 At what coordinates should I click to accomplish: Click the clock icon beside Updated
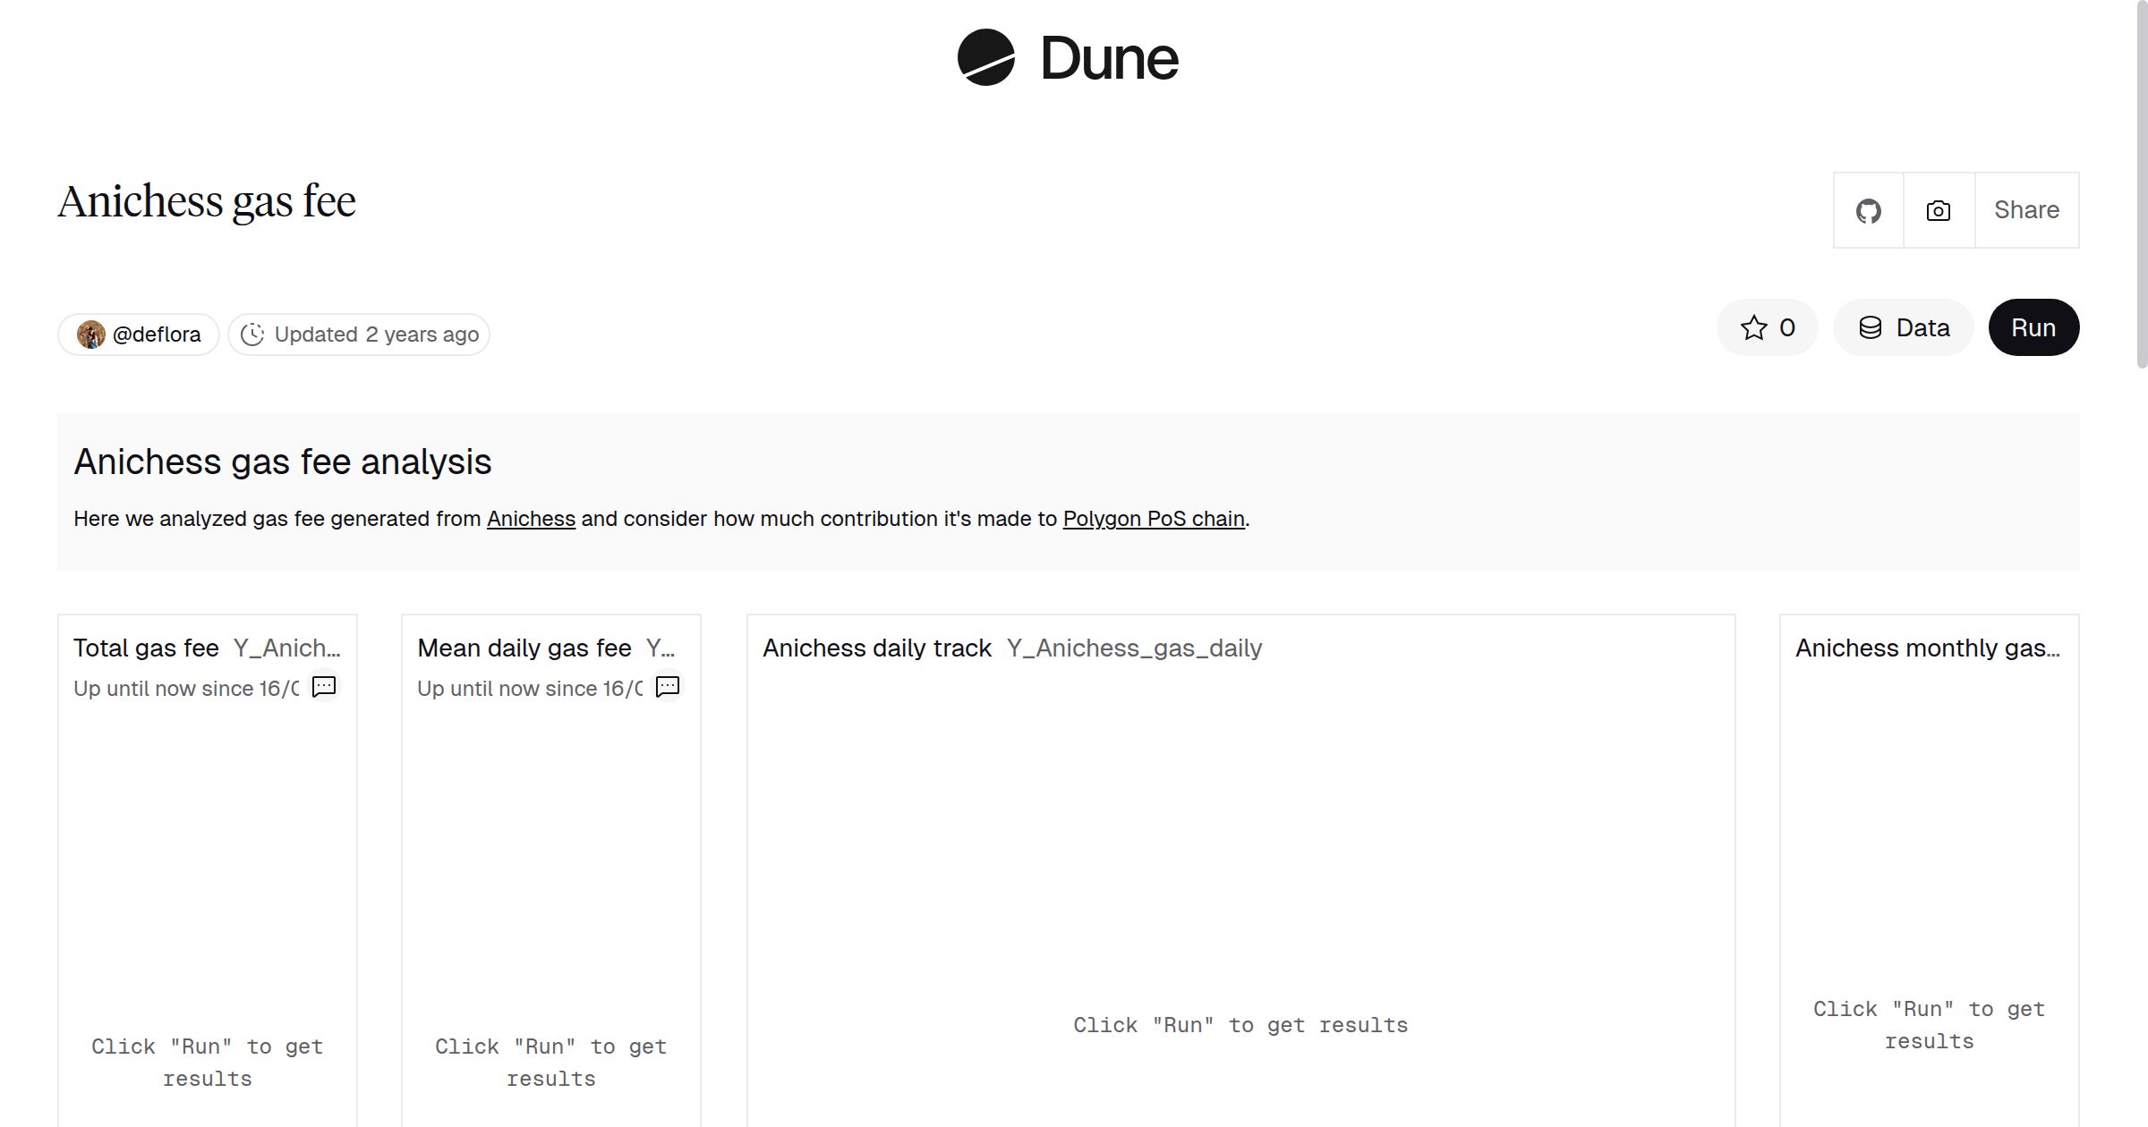[252, 335]
